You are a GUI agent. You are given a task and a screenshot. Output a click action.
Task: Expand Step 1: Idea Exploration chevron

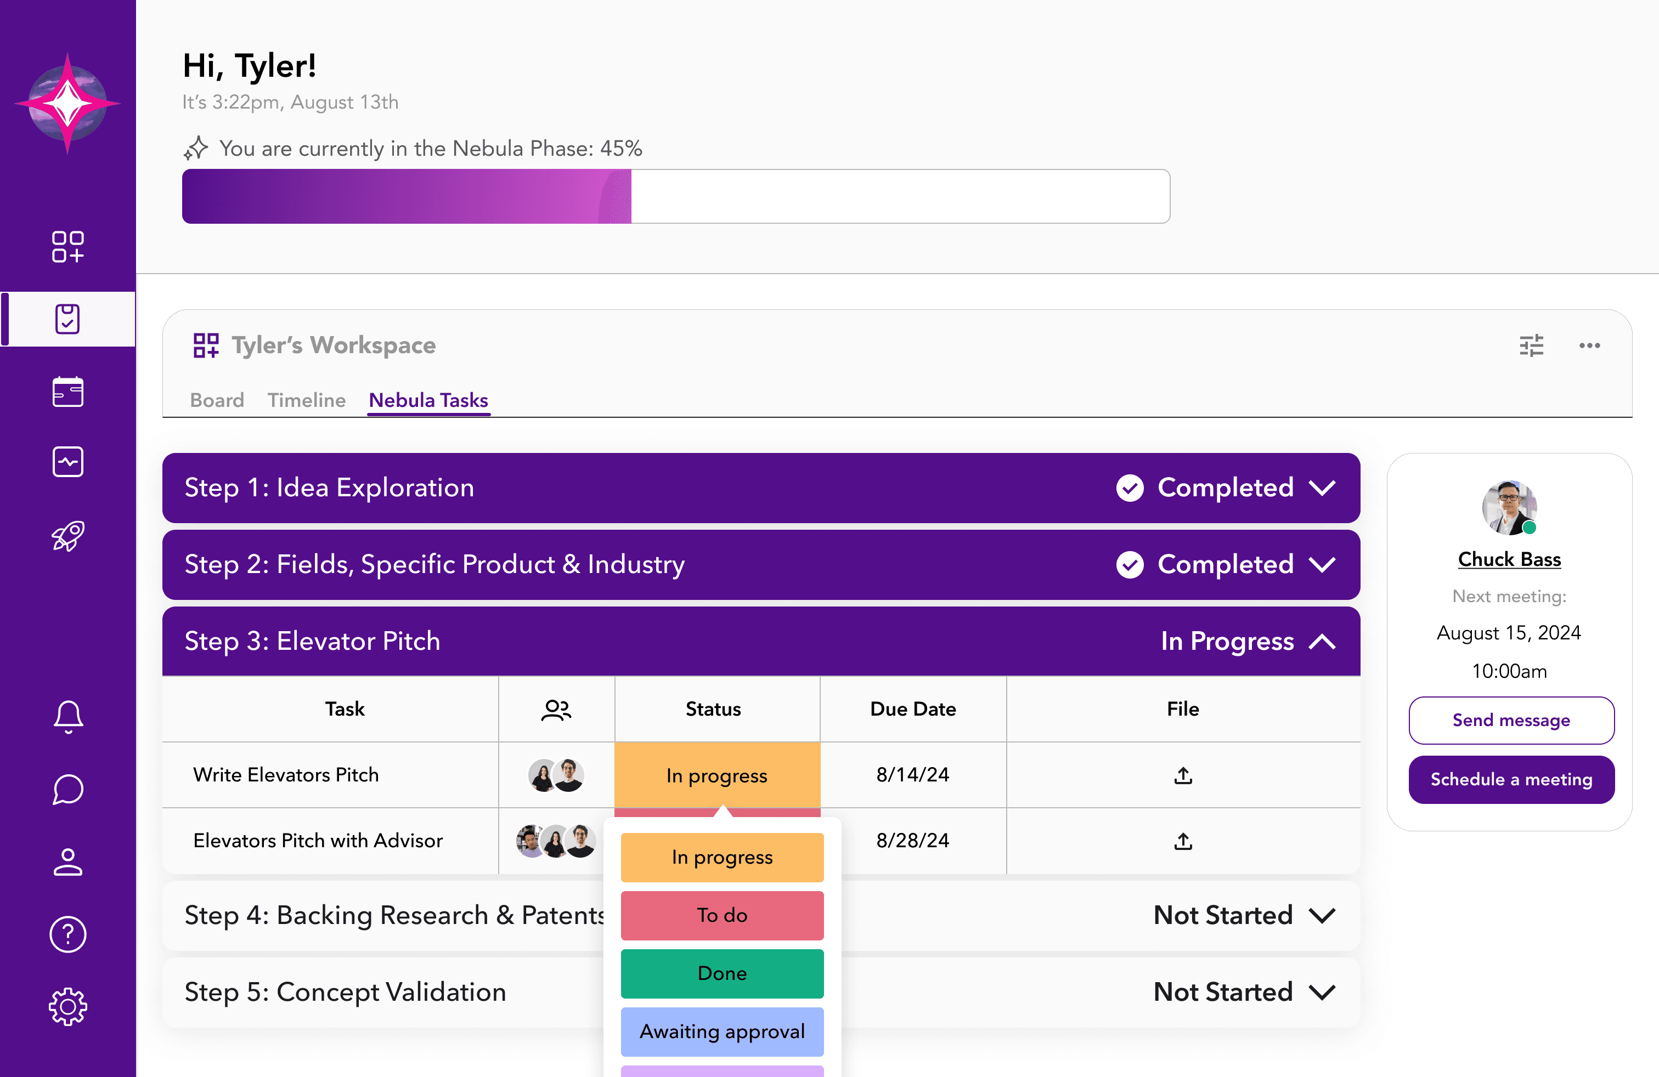1322,488
